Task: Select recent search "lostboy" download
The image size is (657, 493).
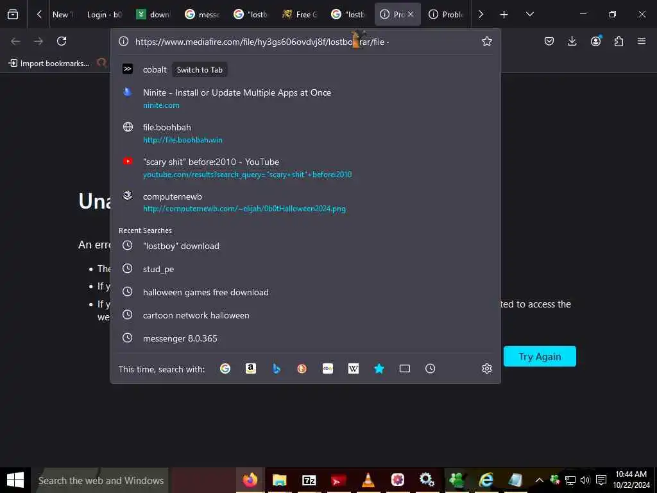Action: [305, 246]
